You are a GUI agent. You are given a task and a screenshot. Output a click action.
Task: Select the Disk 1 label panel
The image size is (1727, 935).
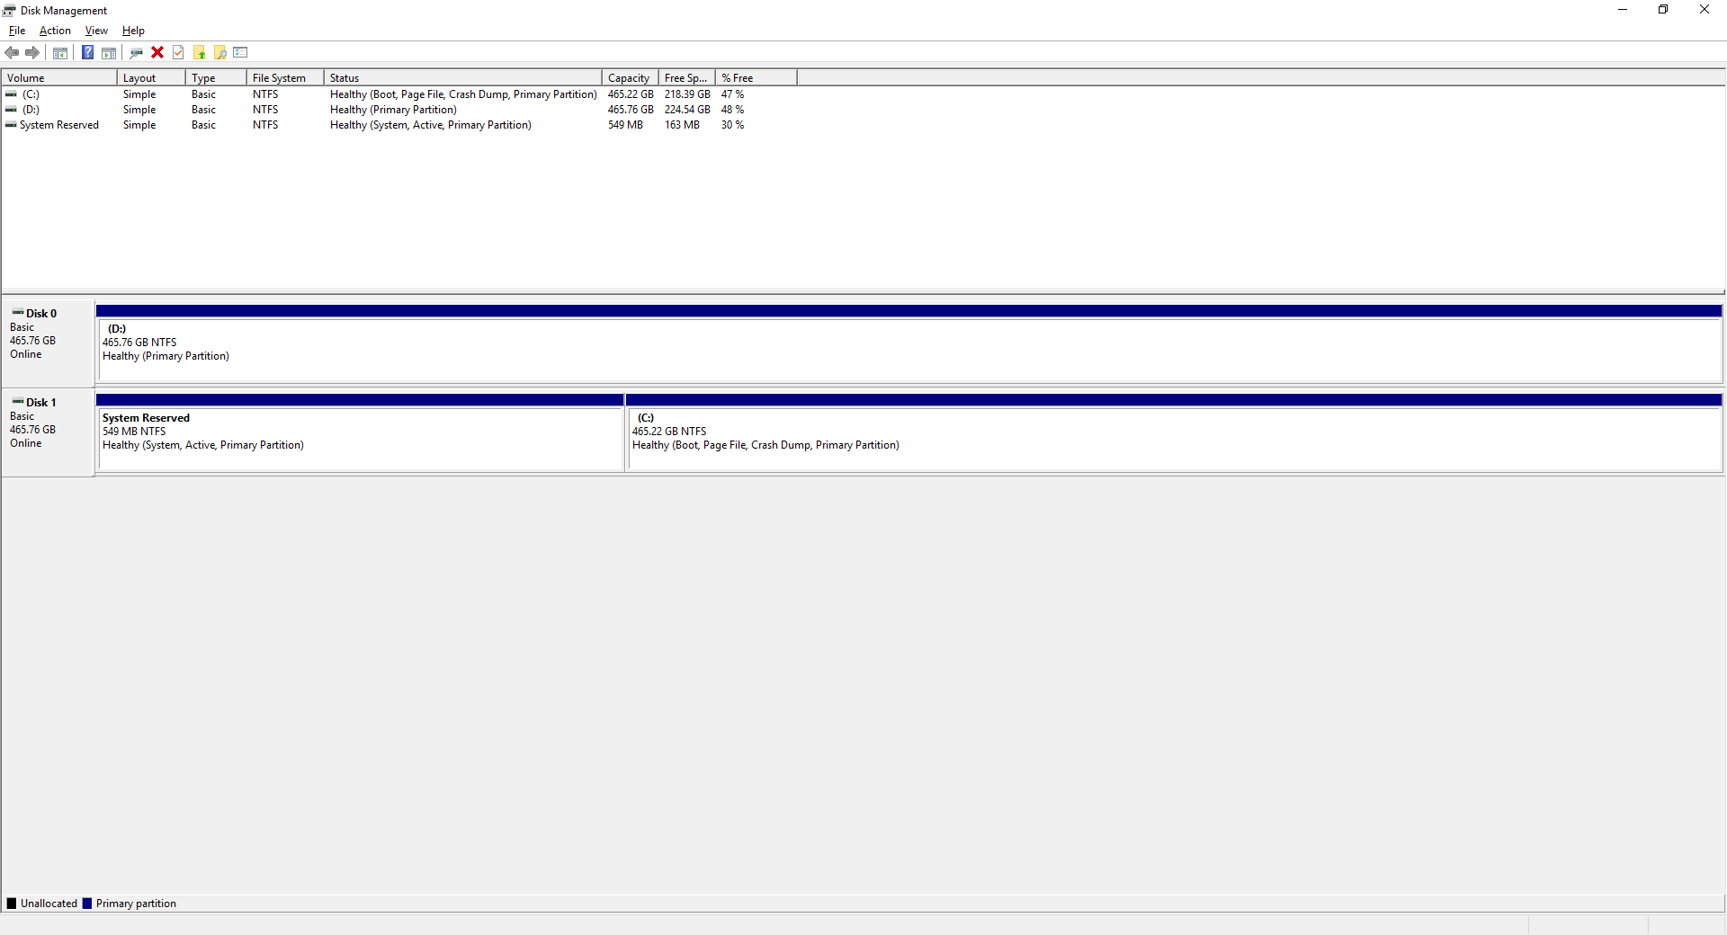point(48,432)
